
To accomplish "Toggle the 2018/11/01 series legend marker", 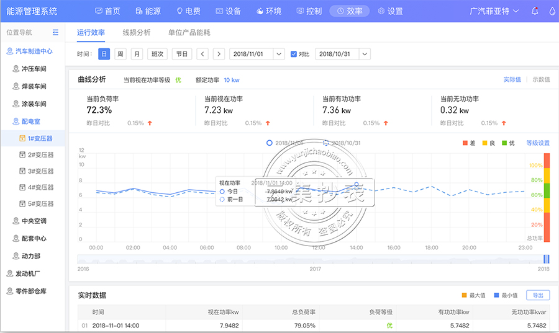I will tap(270, 143).
